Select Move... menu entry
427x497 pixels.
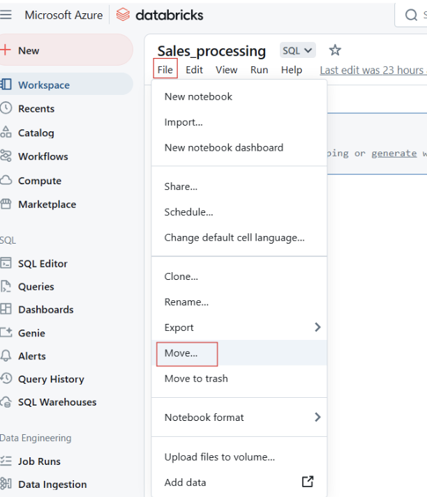tap(239, 353)
